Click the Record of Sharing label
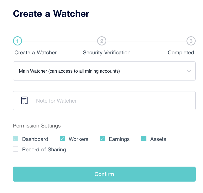Viewport: 203px width, 193px height. click(x=44, y=150)
